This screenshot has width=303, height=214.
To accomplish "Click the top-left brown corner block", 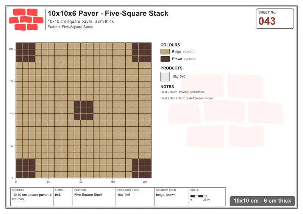I will coord(25,52).
